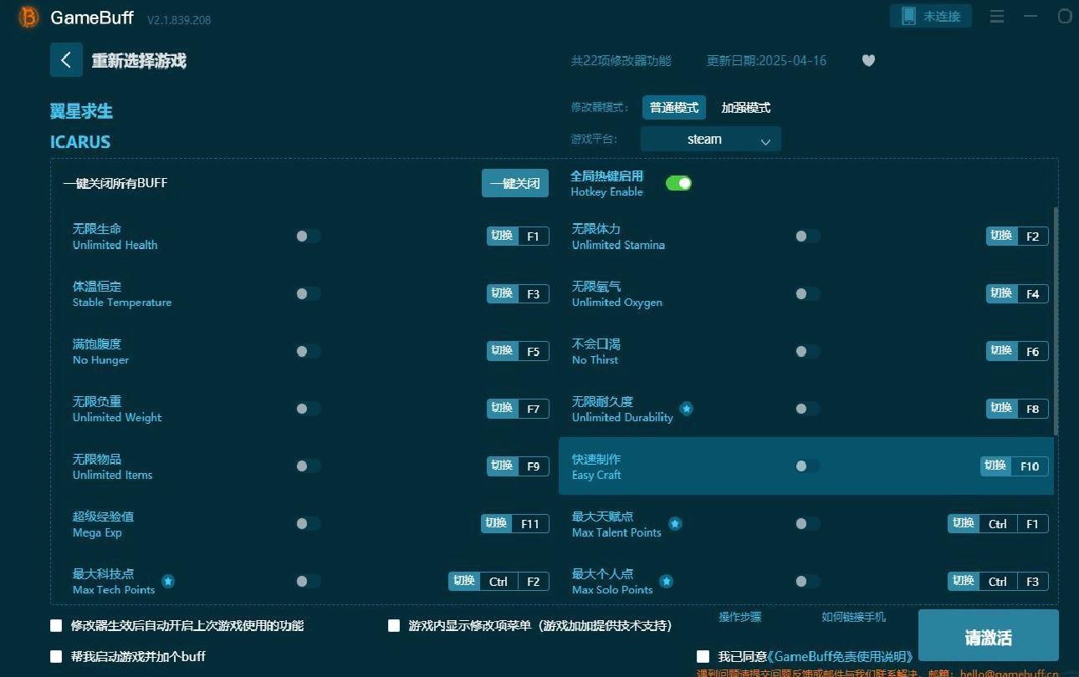Open 操作步骤 operation steps link
The width and height of the screenshot is (1079, 677).
click(740, 617)
